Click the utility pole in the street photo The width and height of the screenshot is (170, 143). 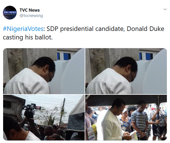point(63,111)
